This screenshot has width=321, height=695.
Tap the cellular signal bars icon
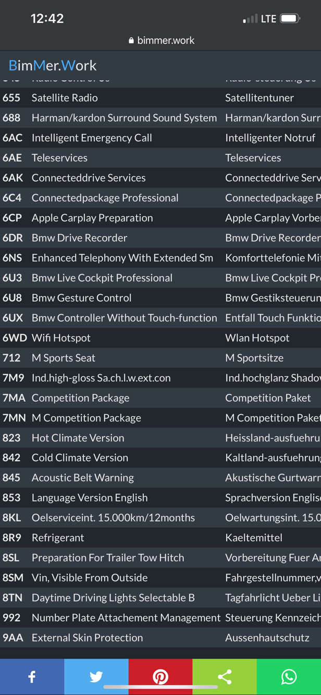point(250,19)
